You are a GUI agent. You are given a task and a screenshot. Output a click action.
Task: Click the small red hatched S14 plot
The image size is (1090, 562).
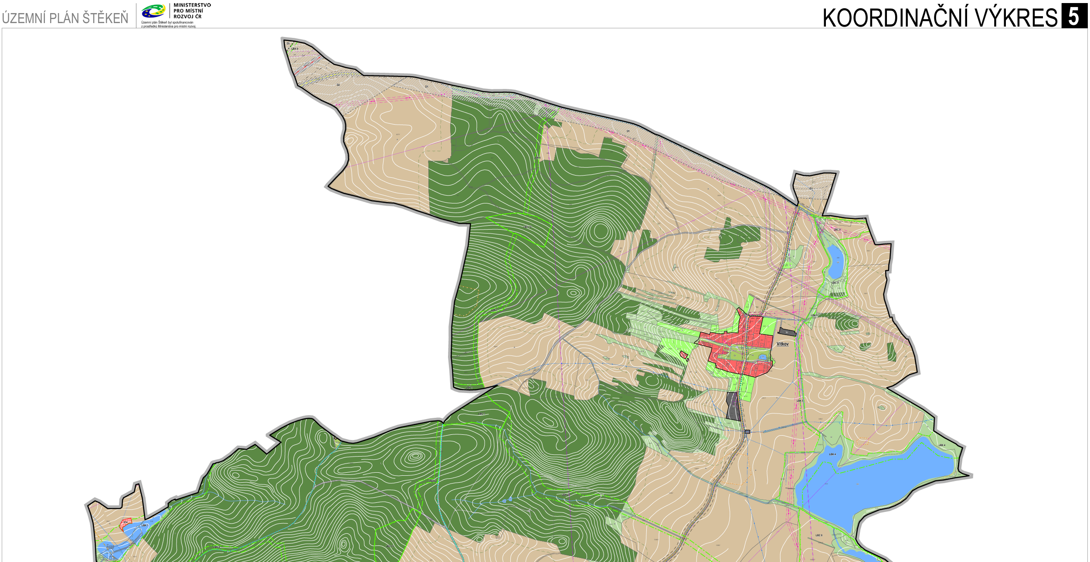tap(126, 522)
